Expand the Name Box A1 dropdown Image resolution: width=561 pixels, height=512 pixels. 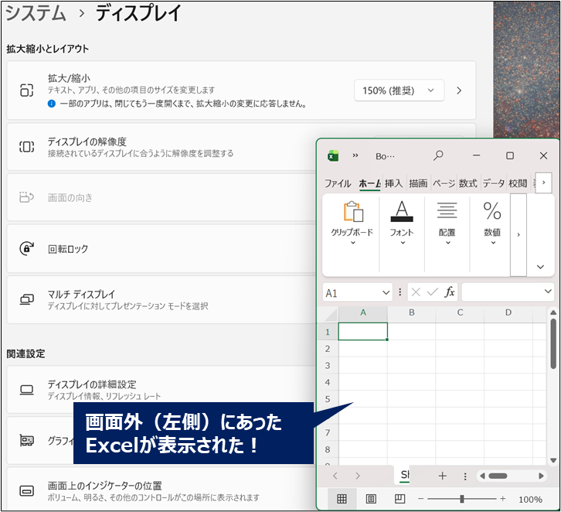click(386, 293)
